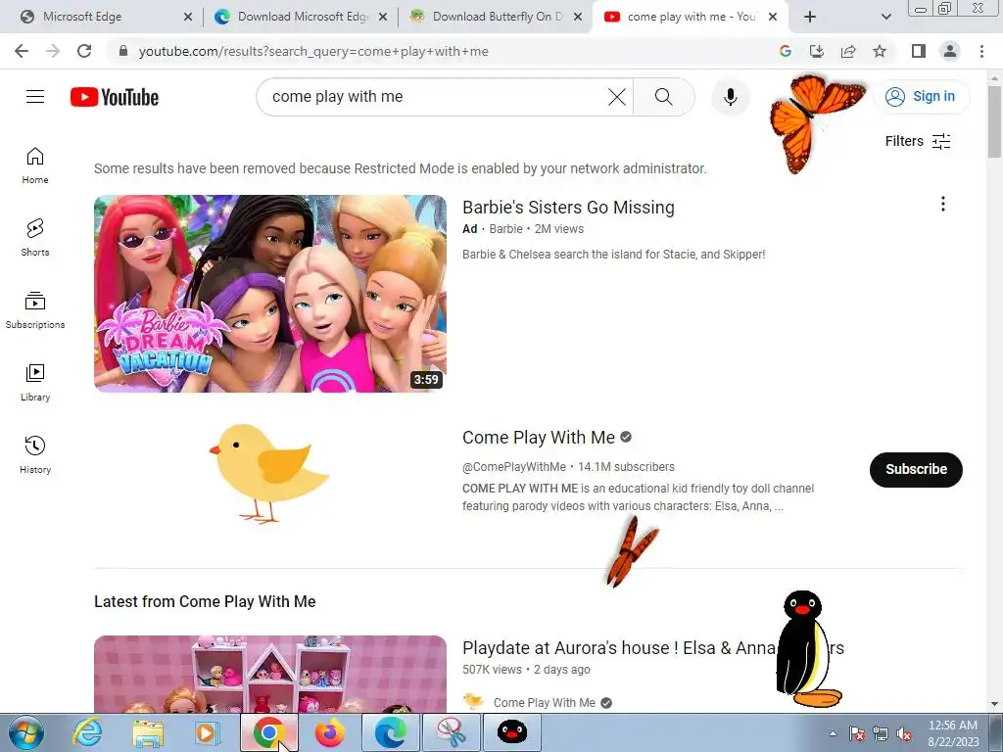Click the magnifier search button
The image size is (1003, 752).
pyautogui.click(x=663, y=97)
